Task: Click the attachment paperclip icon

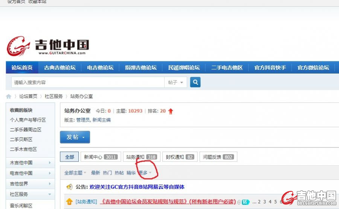Action: click(x=239, y=202)
